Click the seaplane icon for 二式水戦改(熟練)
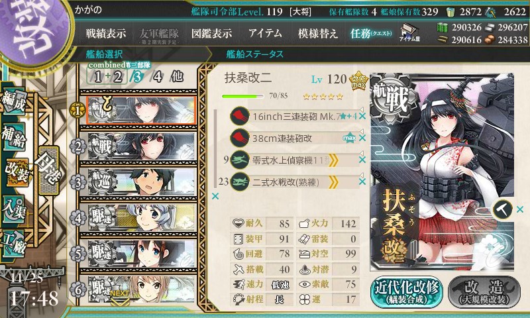This screenshot has width=530, height=318. point(240,182)
